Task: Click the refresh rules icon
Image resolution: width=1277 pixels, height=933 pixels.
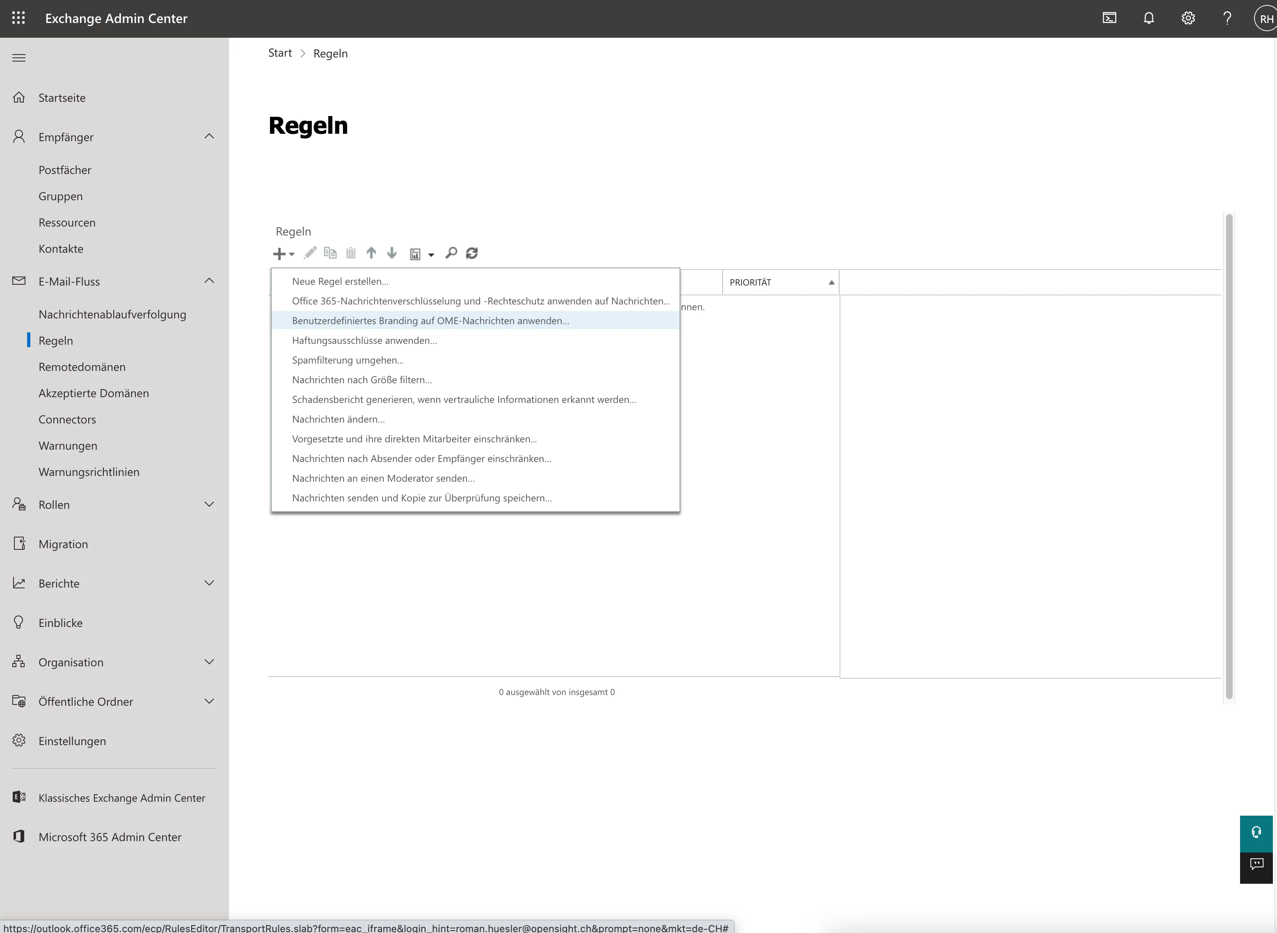Action: coord(471,253)
